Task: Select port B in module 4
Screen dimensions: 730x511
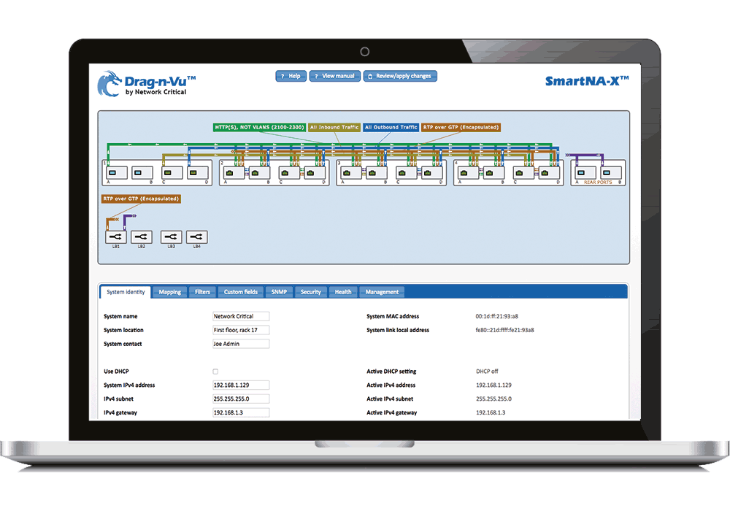Action: click(x=493, y=173)
